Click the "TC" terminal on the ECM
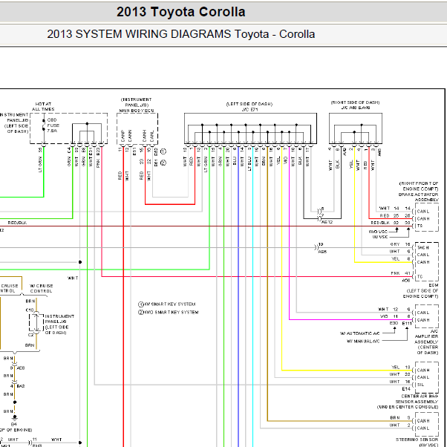 tap(420, 277)
